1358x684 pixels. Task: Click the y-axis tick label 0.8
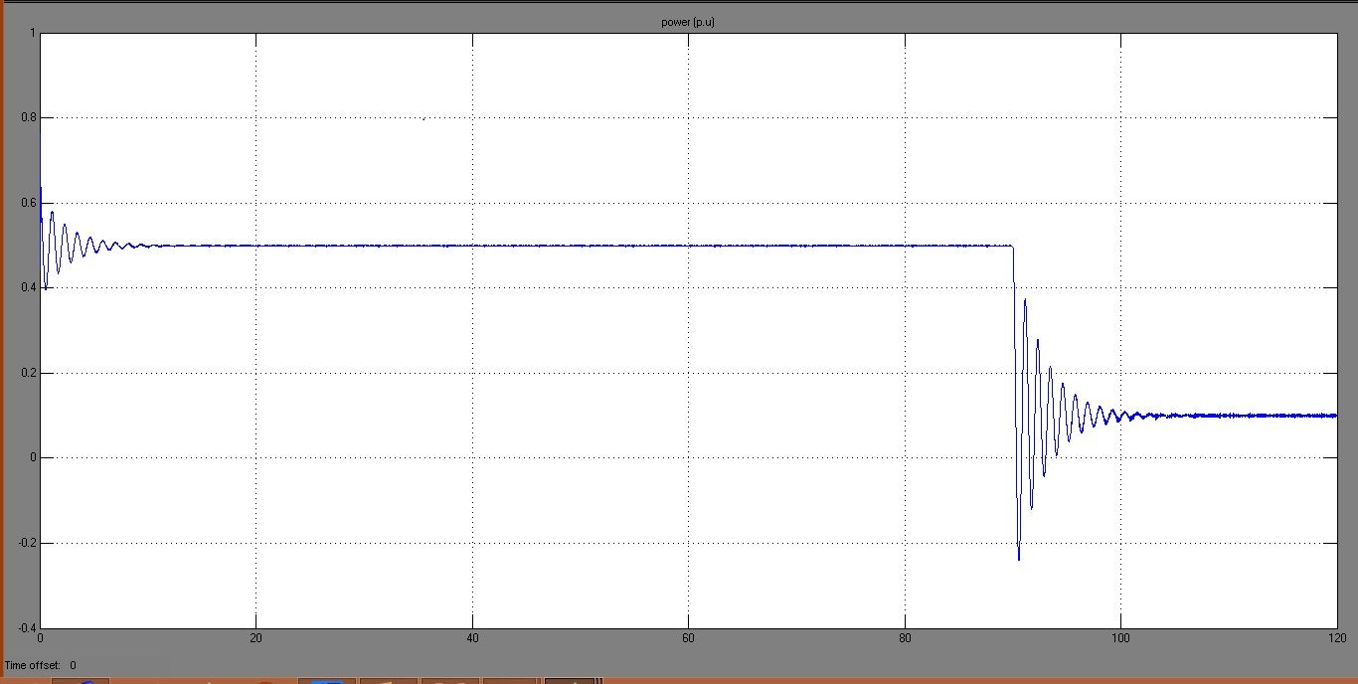(28, 118)
